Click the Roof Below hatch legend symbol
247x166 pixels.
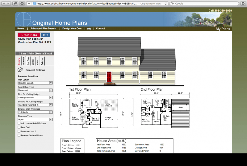tap(78, 152)
